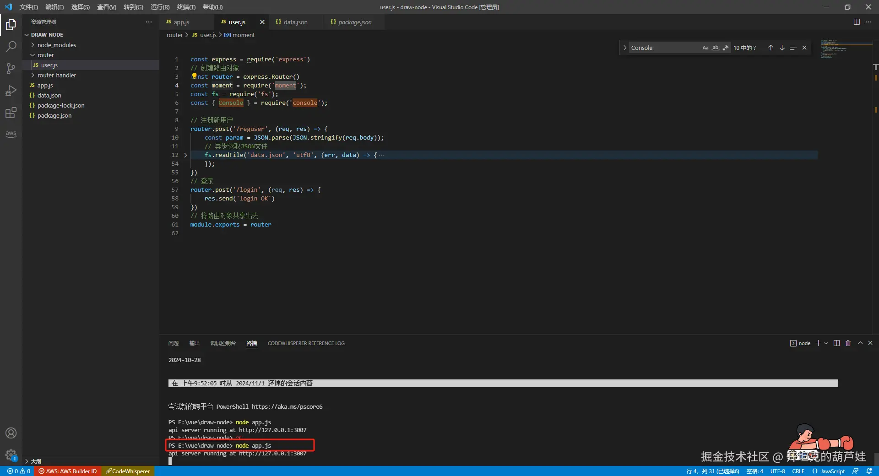
Task: Click the split editor icon
Action: [x=857, y=22]
